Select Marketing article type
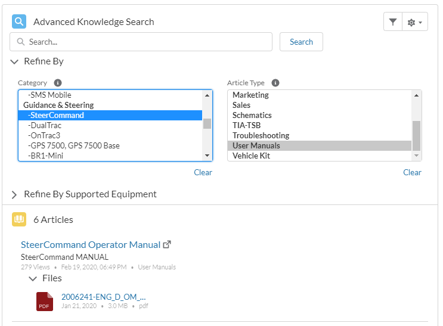The image size is (443, 326). (320, 95)
